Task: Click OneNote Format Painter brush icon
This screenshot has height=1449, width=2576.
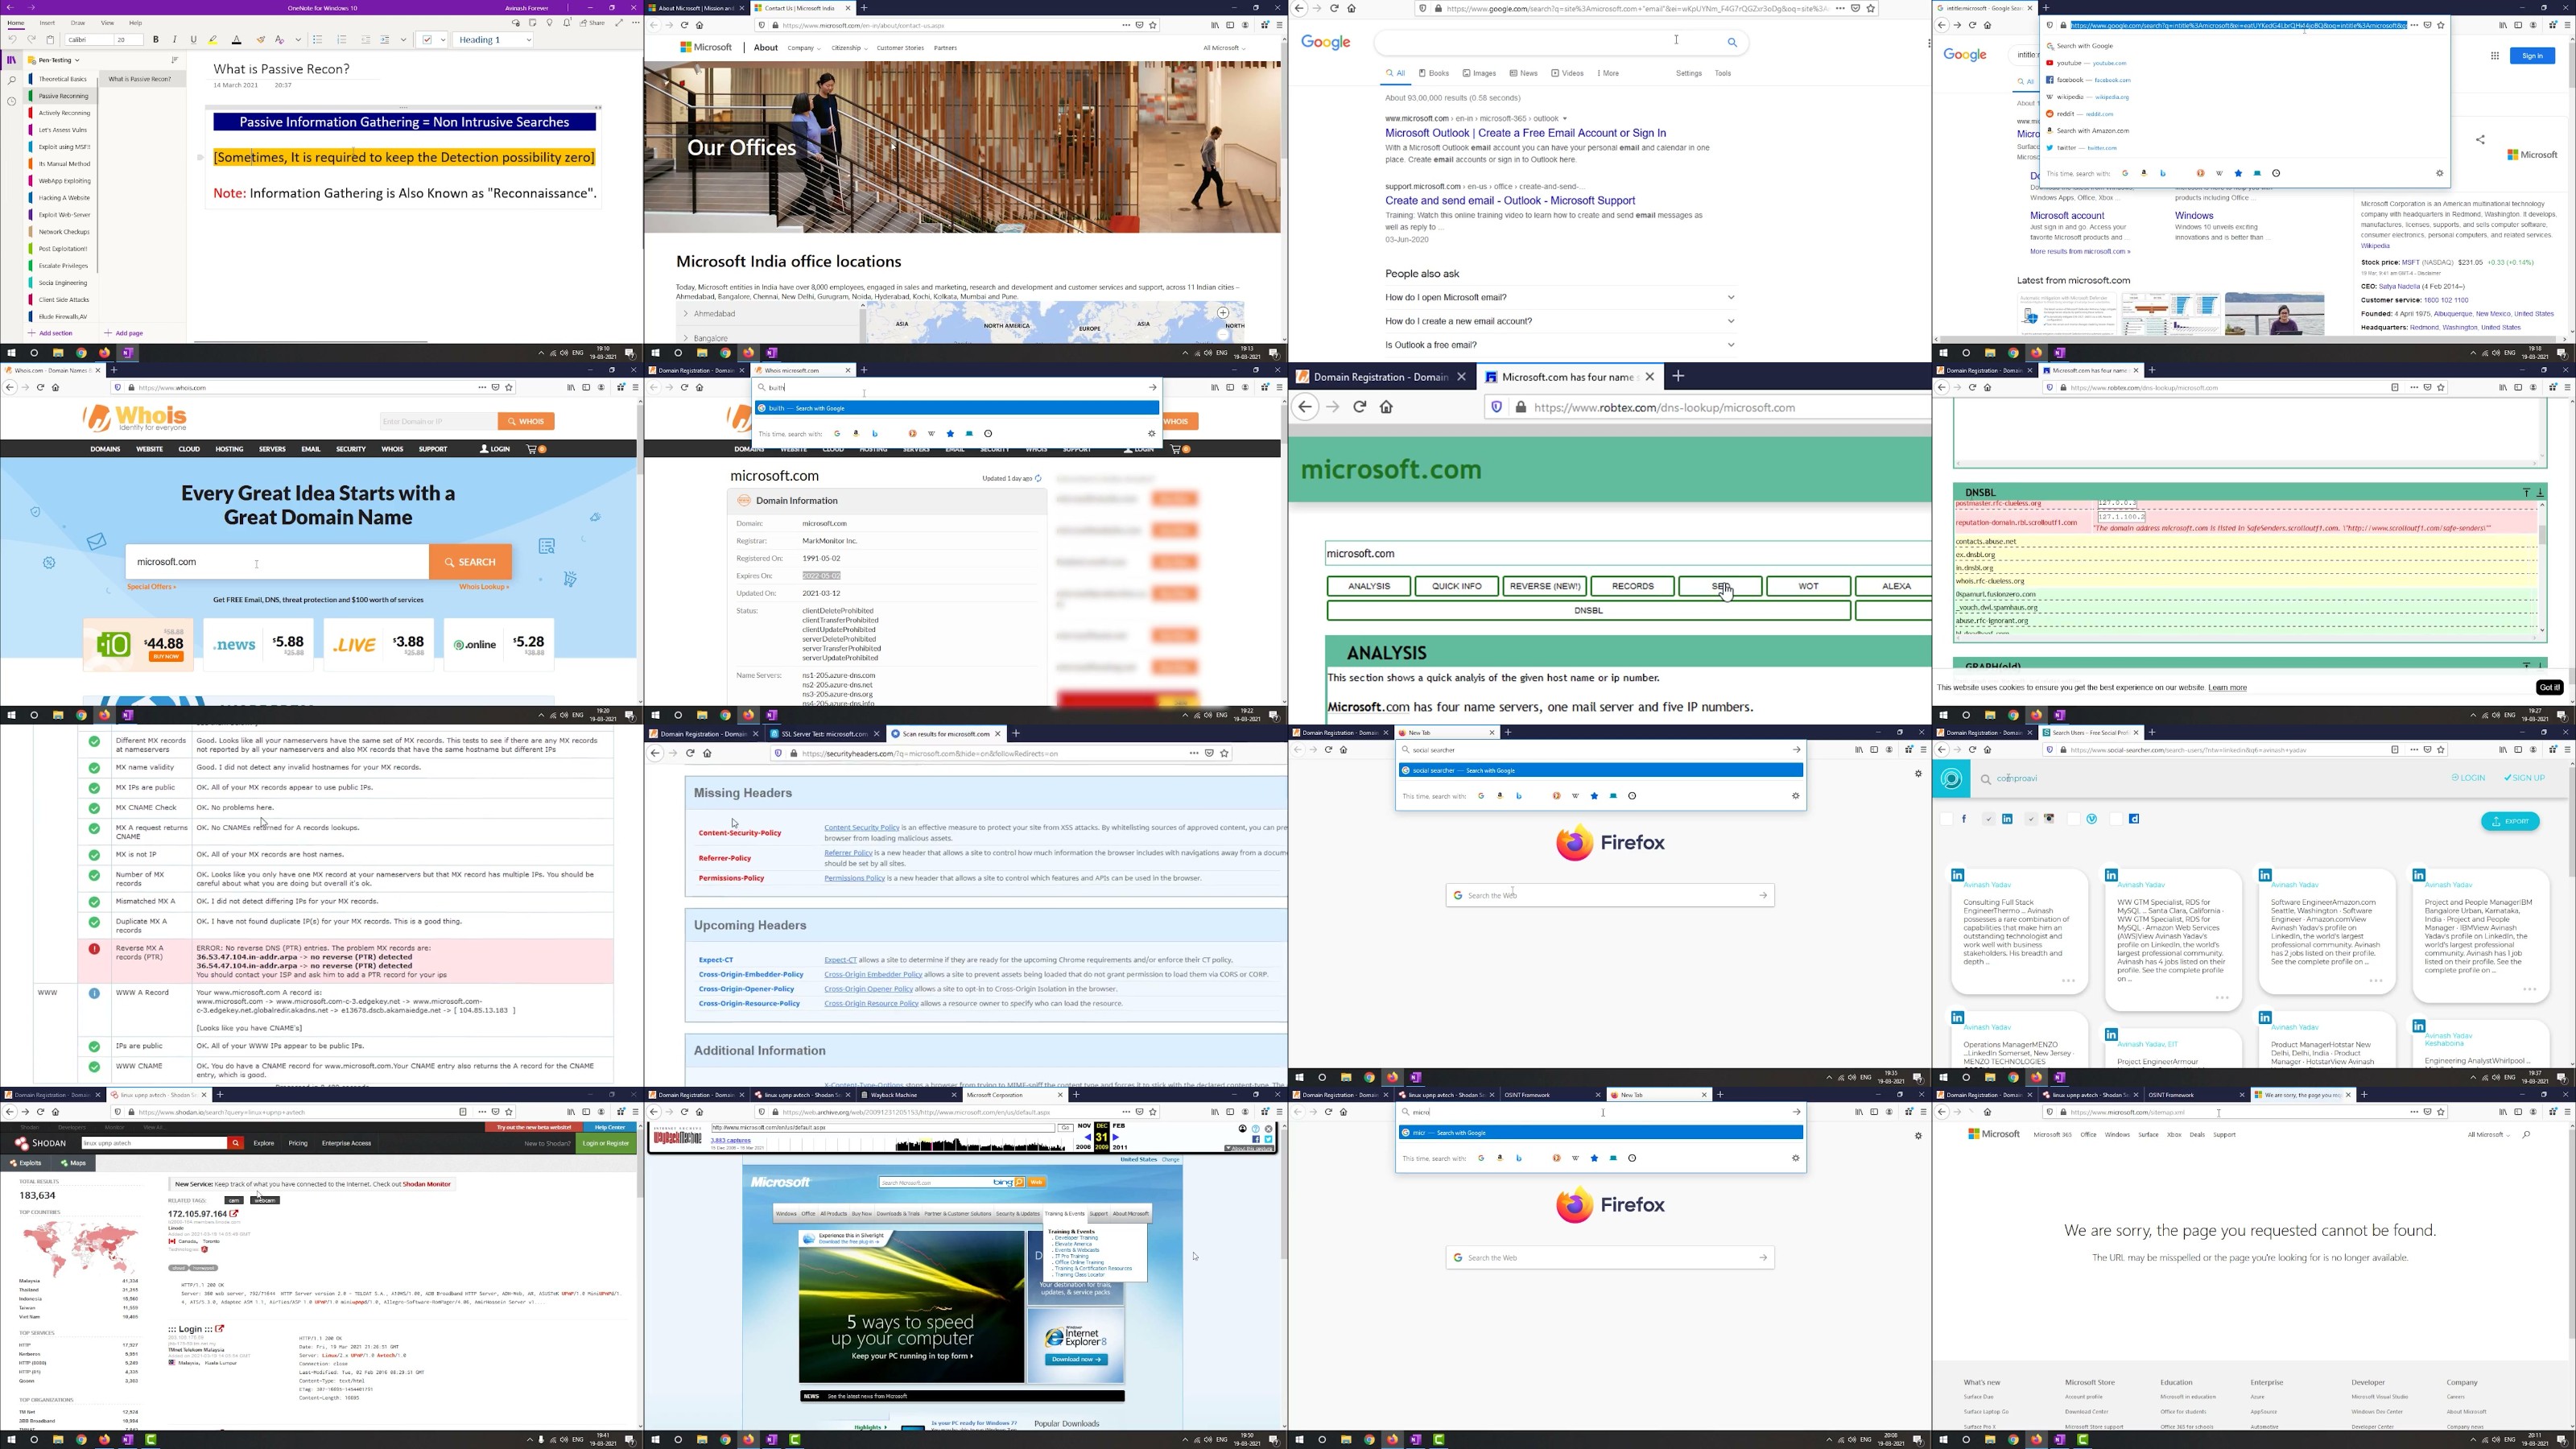Action: 260,40
